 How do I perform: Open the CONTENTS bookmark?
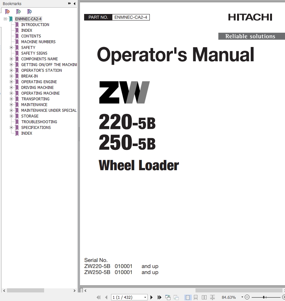point(31,36)
